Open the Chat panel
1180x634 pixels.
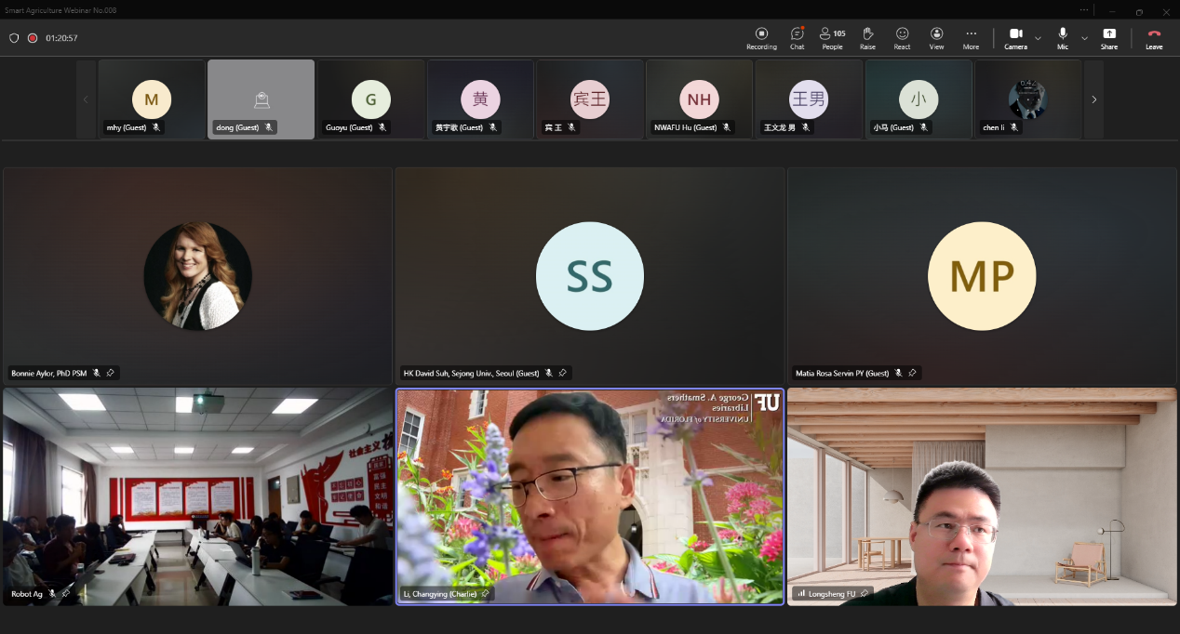click(x=797, y=37)
